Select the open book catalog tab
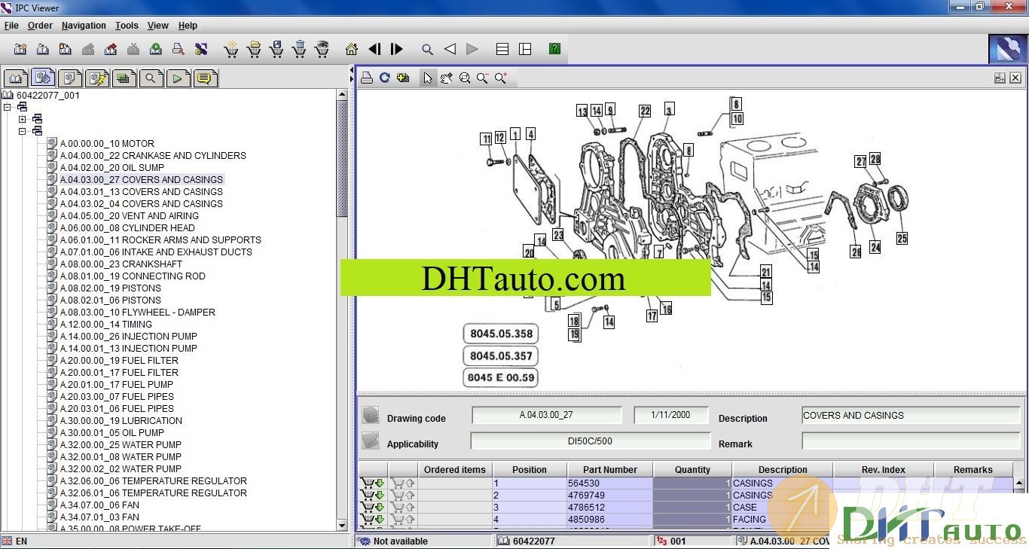Image resolution: width=1029 pixels, height=549 pixels. 16,78
